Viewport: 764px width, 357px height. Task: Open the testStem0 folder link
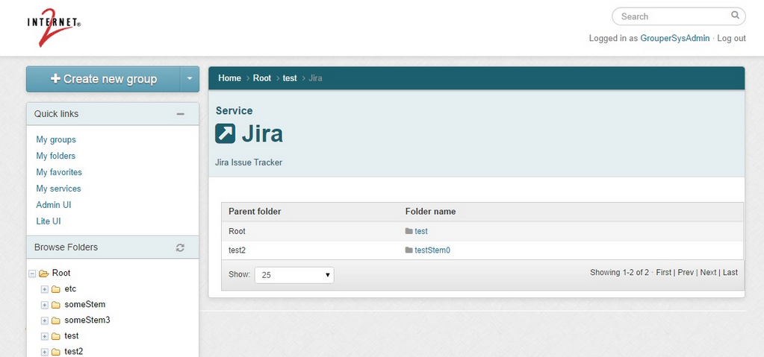(432, 250)
